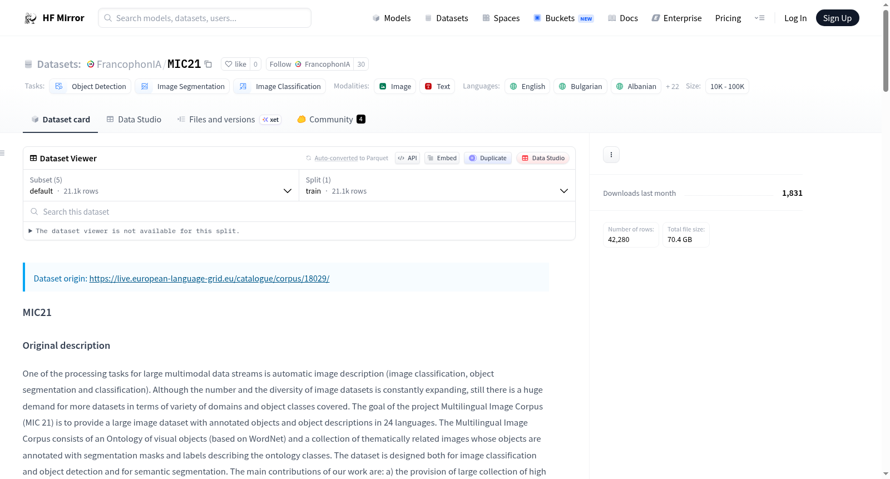Click the Embed button
Screen dimensions: 890x479
click(442, 158)
